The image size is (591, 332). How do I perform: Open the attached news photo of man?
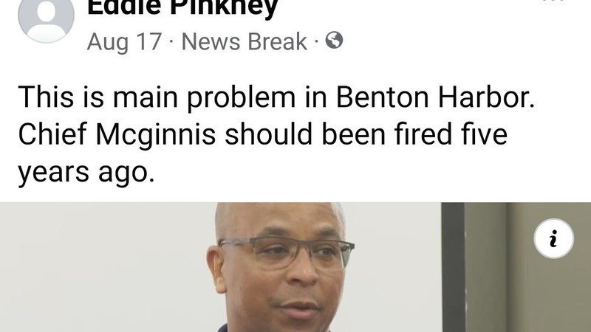[x=295, y=267]
